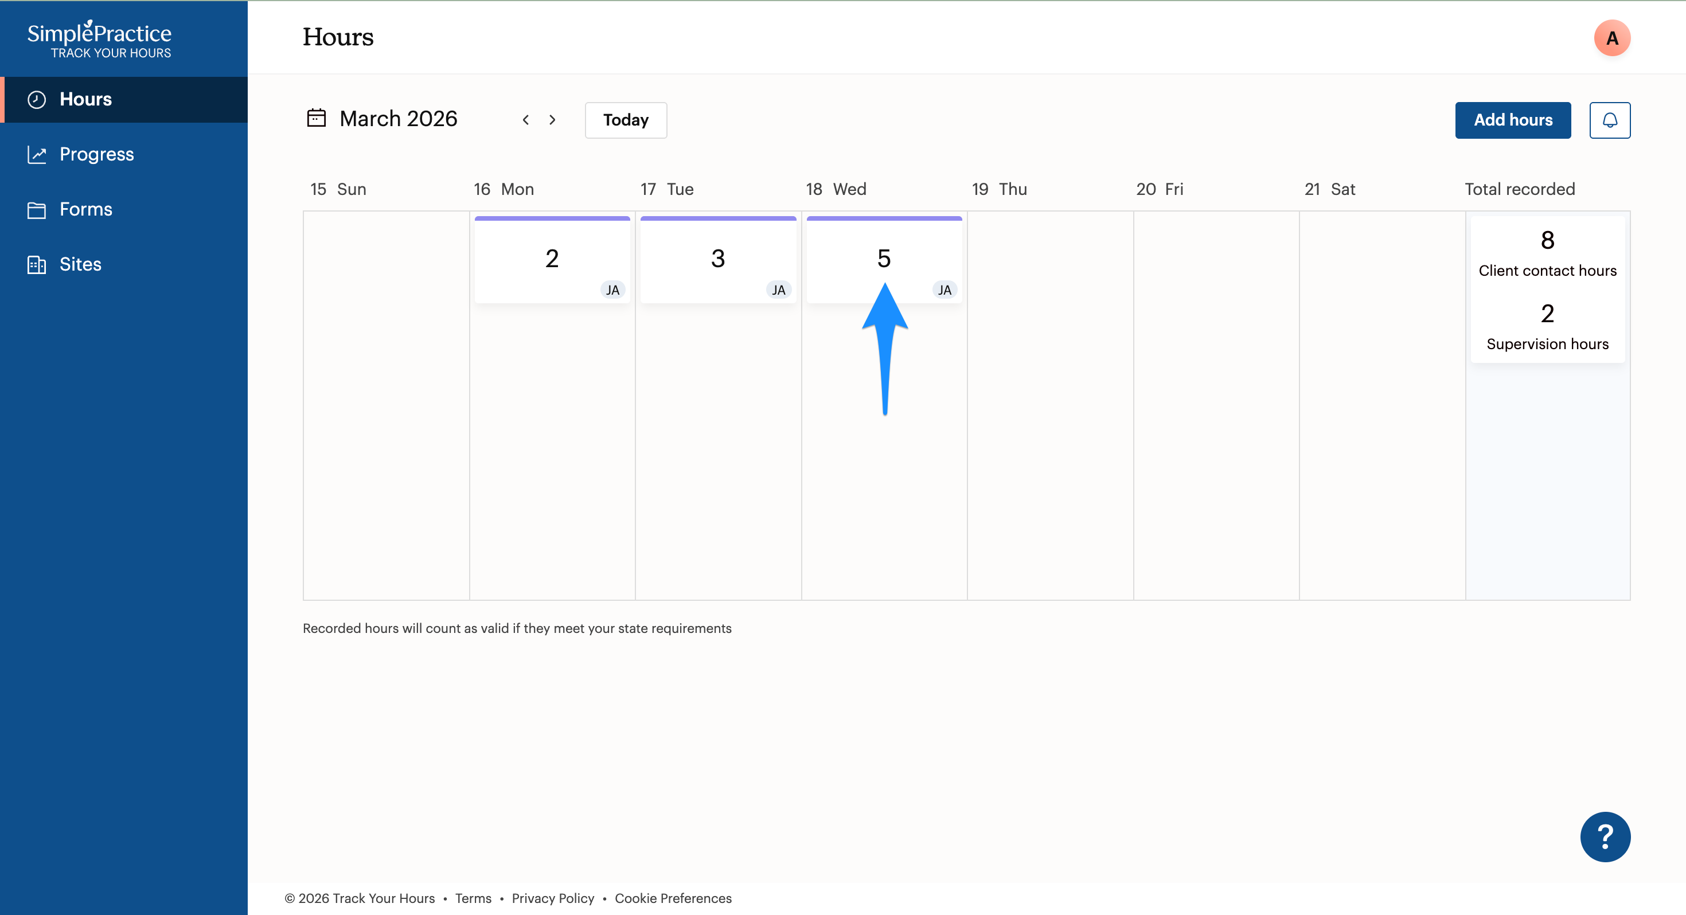1686x915 pixels.
Task: Open Monday's 2 hours entry card
Action: pos(552,259)
